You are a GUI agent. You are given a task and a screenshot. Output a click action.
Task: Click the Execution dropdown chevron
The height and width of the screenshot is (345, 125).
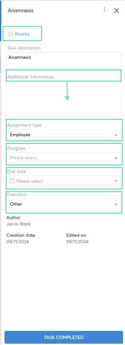[116, 204]
